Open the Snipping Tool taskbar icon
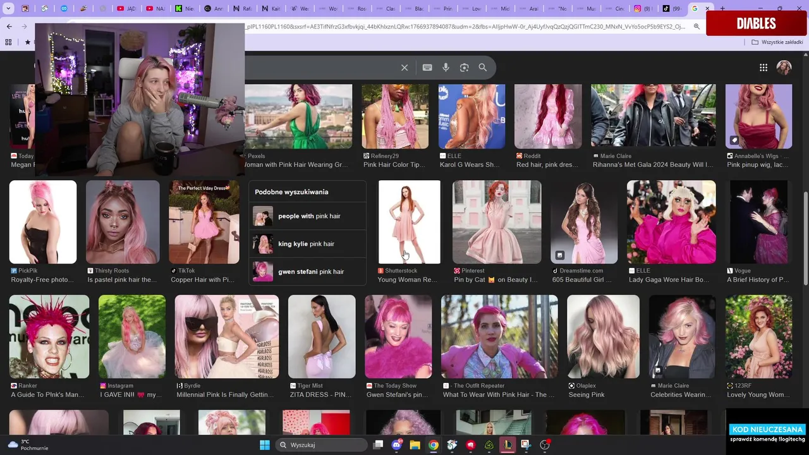 [x=526, y=445]
